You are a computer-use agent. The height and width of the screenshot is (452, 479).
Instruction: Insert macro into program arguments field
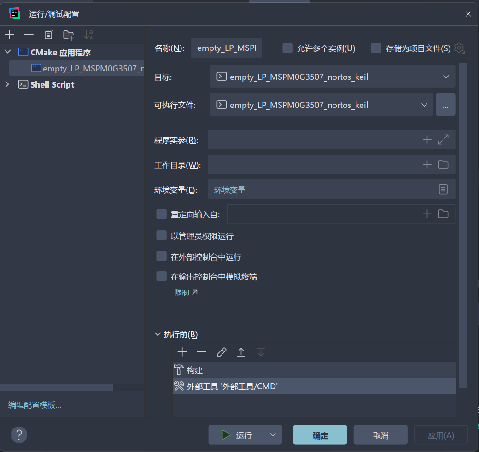pos(427,140)
